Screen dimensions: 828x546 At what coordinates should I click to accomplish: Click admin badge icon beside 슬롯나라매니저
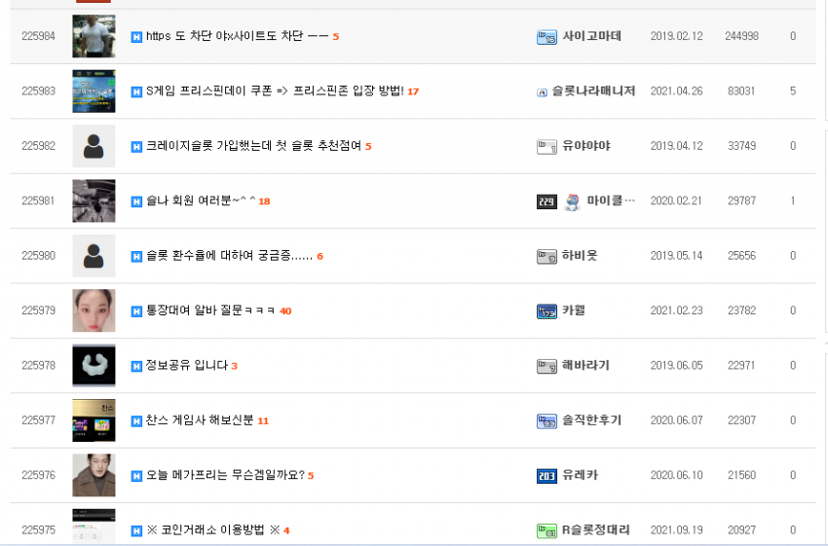coord(542,92)
